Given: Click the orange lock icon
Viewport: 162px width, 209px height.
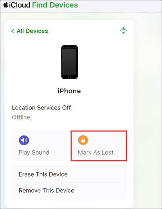Looking at the screenshot, I should point(83,140).
